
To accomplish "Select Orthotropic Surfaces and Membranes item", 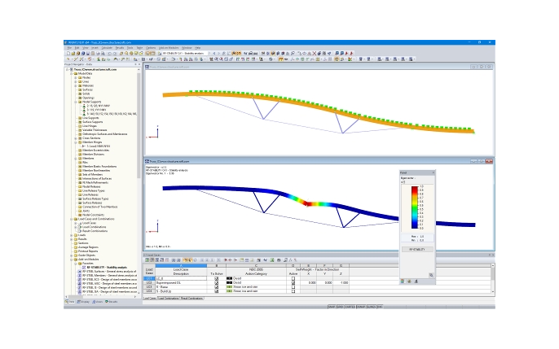I will tap(105, 134).
